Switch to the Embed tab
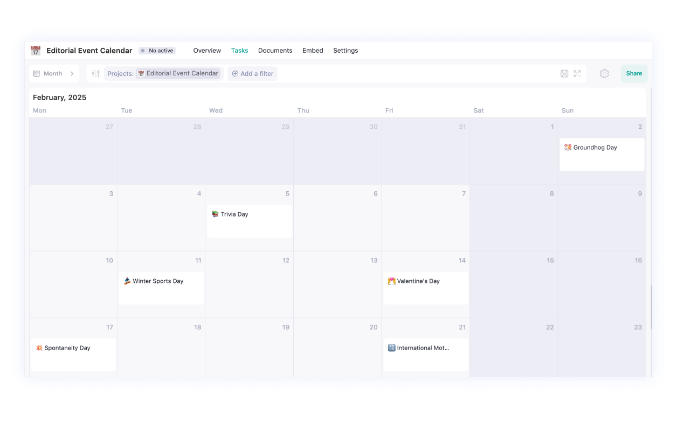Image resolution: width=677 pixels, height=431 pixels. 313,50
